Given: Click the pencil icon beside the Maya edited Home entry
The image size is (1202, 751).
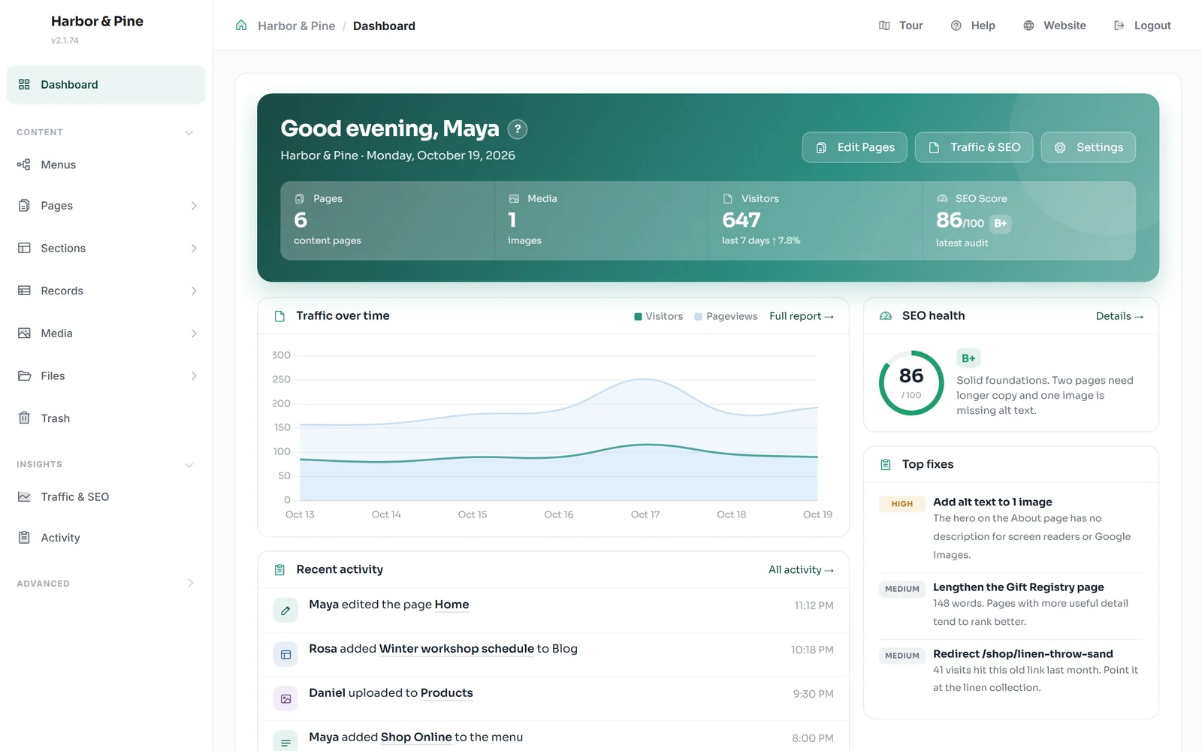Looking at the screenshot, I should pyautogui.click(x=285, y=611).
